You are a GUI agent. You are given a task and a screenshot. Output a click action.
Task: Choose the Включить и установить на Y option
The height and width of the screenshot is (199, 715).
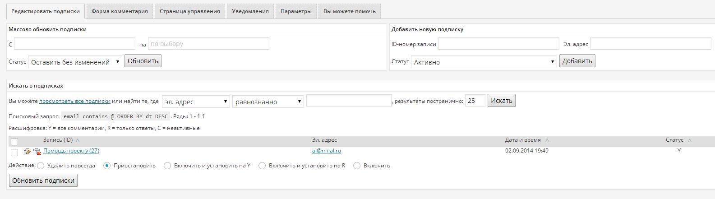167,166
